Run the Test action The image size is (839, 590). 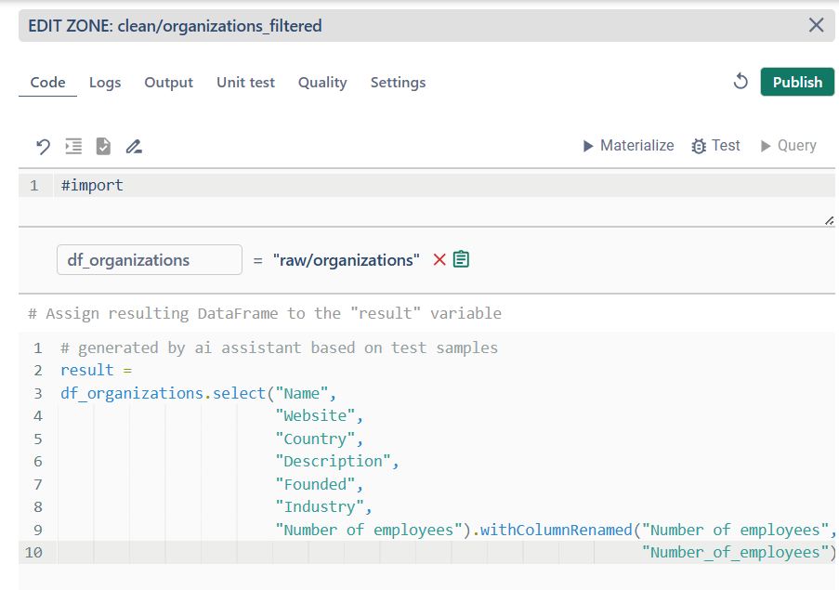point(715,146)
